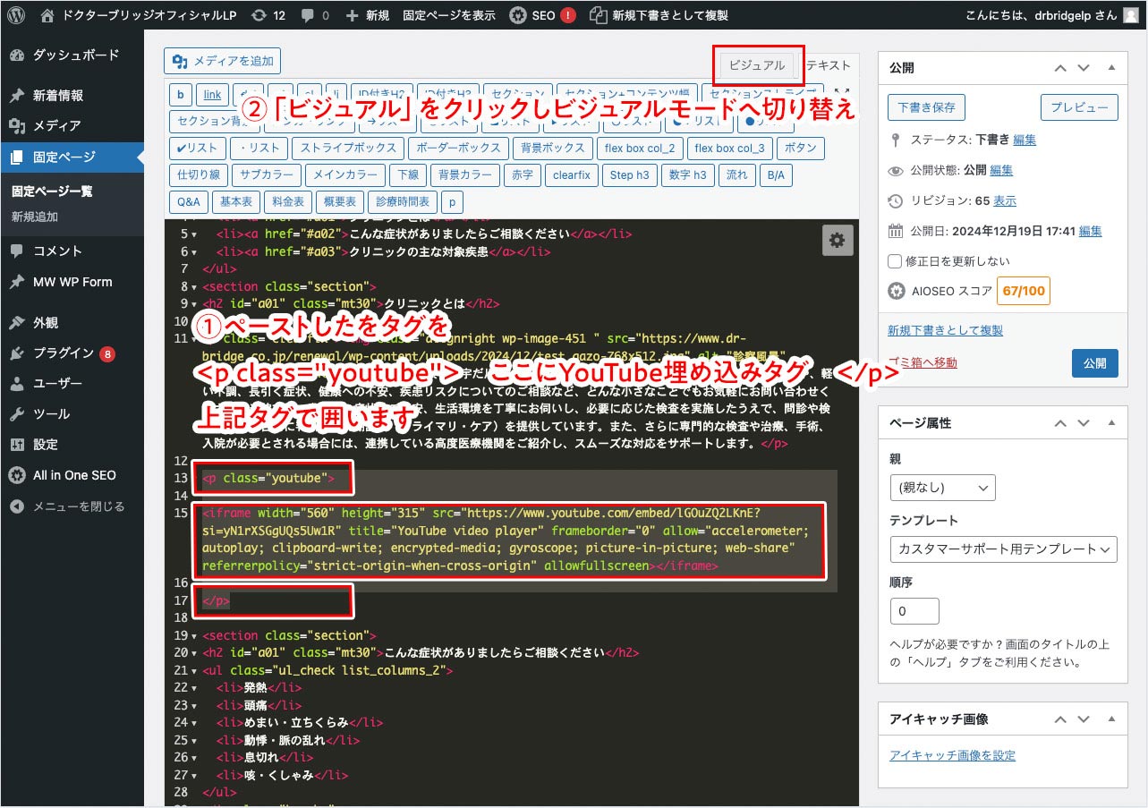Click the gear settings icon in code editor

click(837, 240)
